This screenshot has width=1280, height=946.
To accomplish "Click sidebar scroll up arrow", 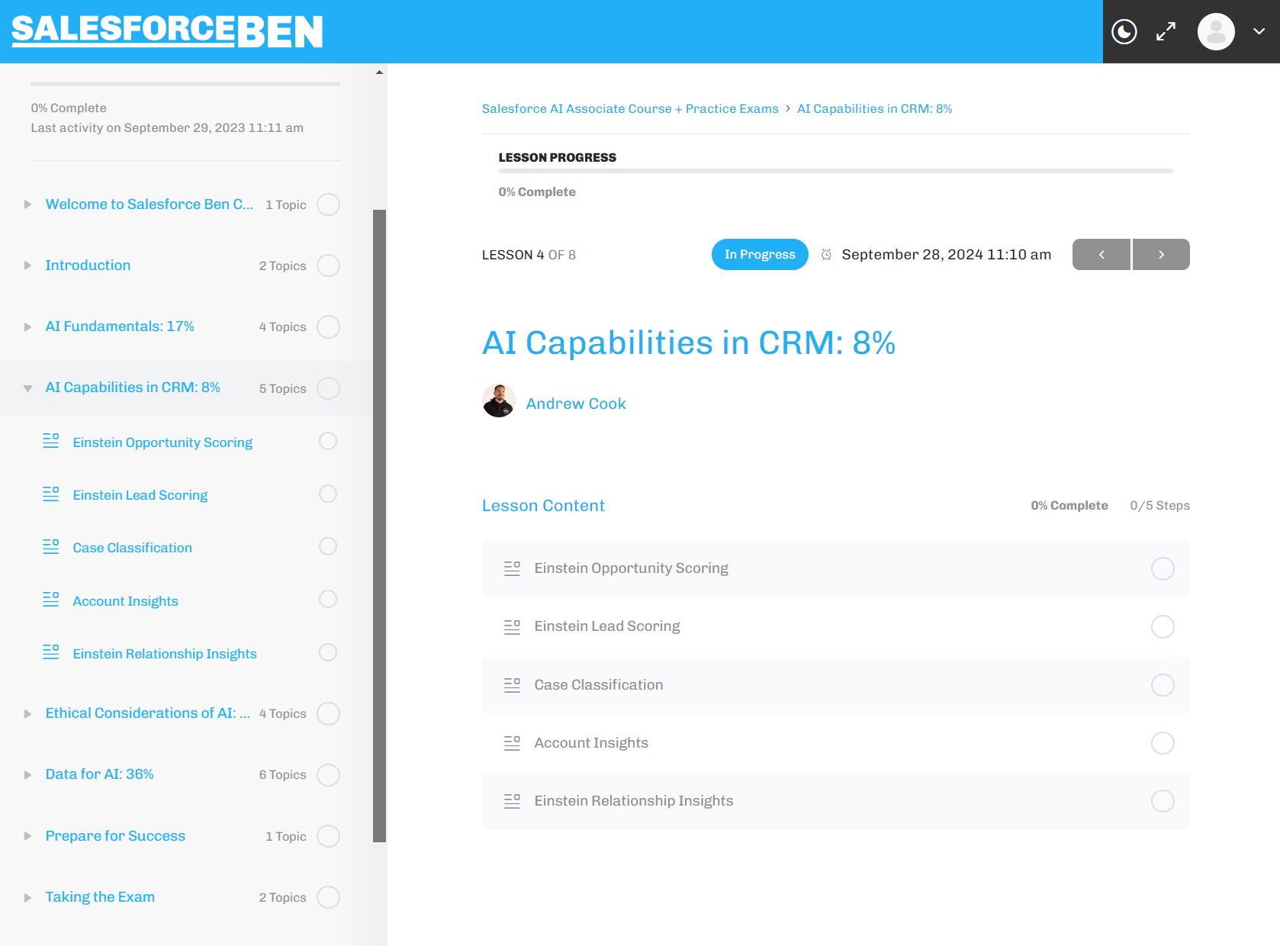I will (379, 72).
